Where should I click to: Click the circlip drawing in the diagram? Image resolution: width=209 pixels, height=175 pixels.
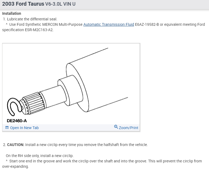[x=14, y=106]
